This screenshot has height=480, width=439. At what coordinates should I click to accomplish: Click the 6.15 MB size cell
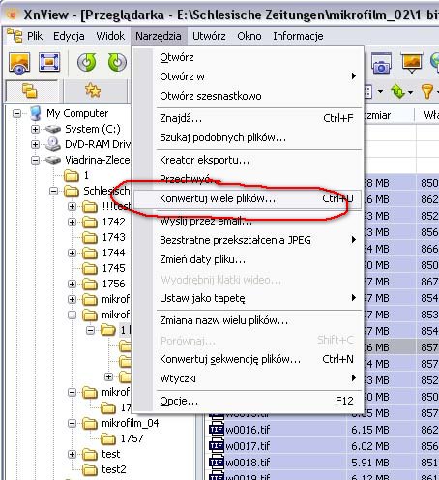(370, 430)
